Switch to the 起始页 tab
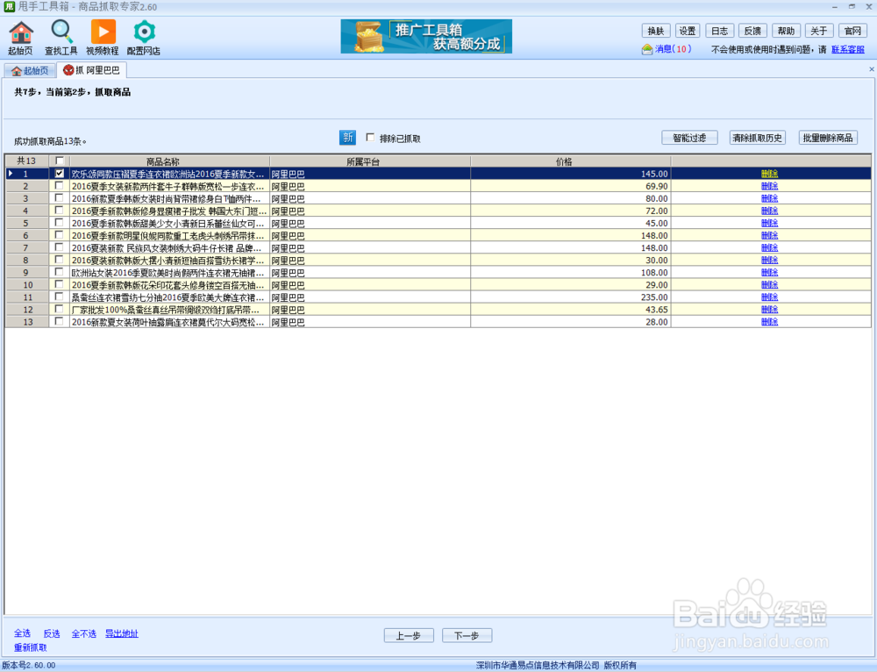This screenshot has height=672, width=877. click(30, 70)
